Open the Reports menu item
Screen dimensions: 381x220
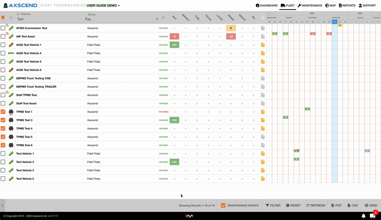coord(346,6)
